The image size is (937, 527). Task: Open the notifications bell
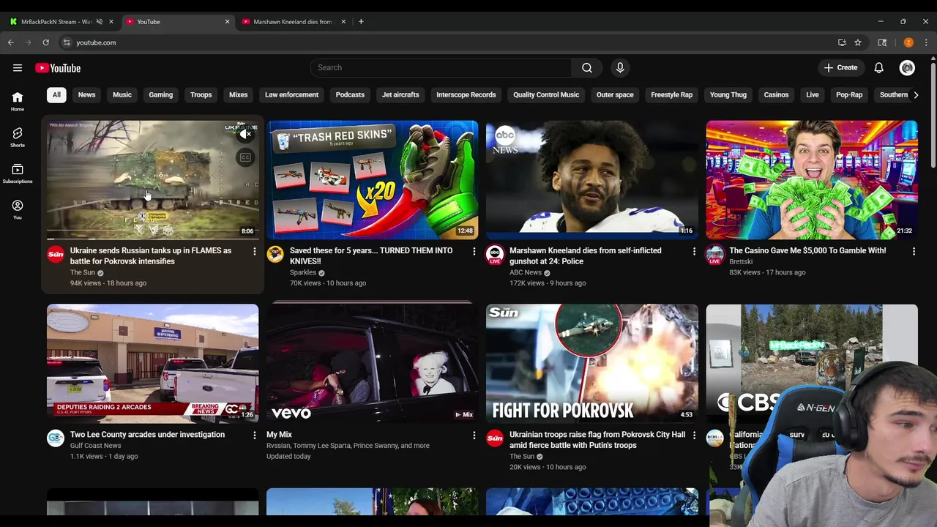click(878, 67)
